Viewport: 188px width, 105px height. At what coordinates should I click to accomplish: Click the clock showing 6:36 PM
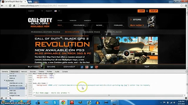(181, 101)
